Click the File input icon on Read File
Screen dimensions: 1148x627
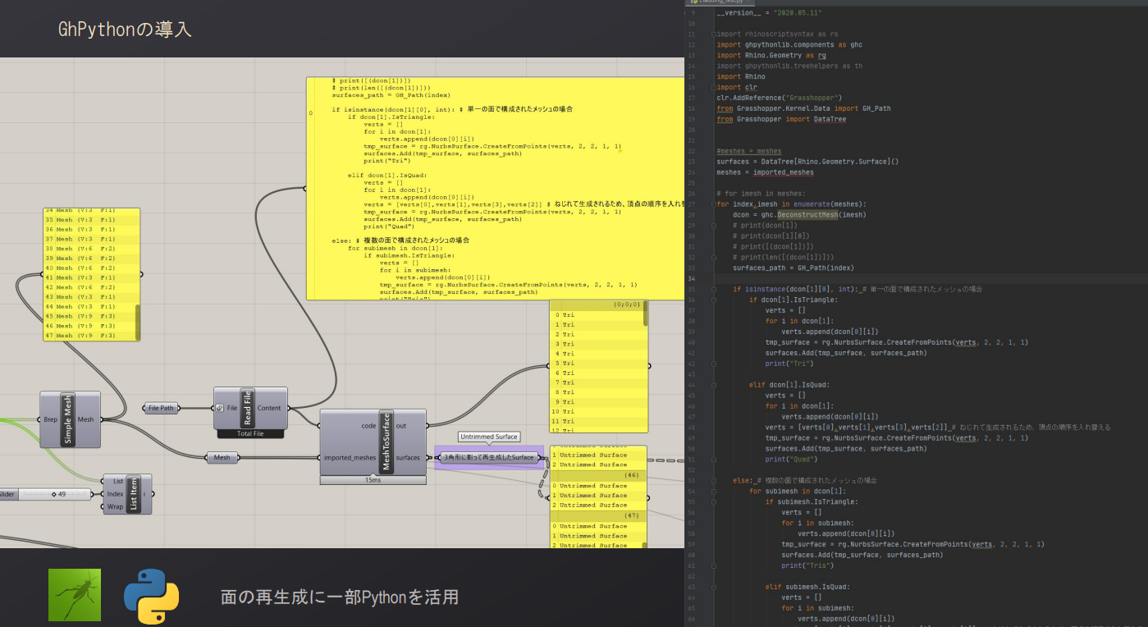[221, 408]
